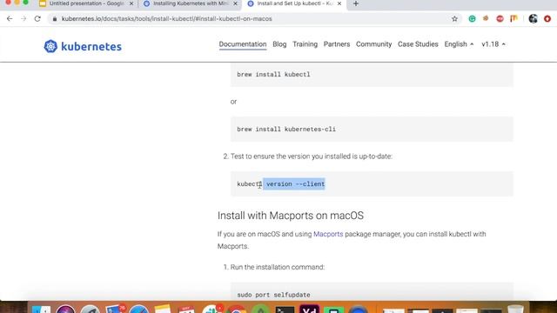Follow the Macports hyperlink

[x=328, y=234]
